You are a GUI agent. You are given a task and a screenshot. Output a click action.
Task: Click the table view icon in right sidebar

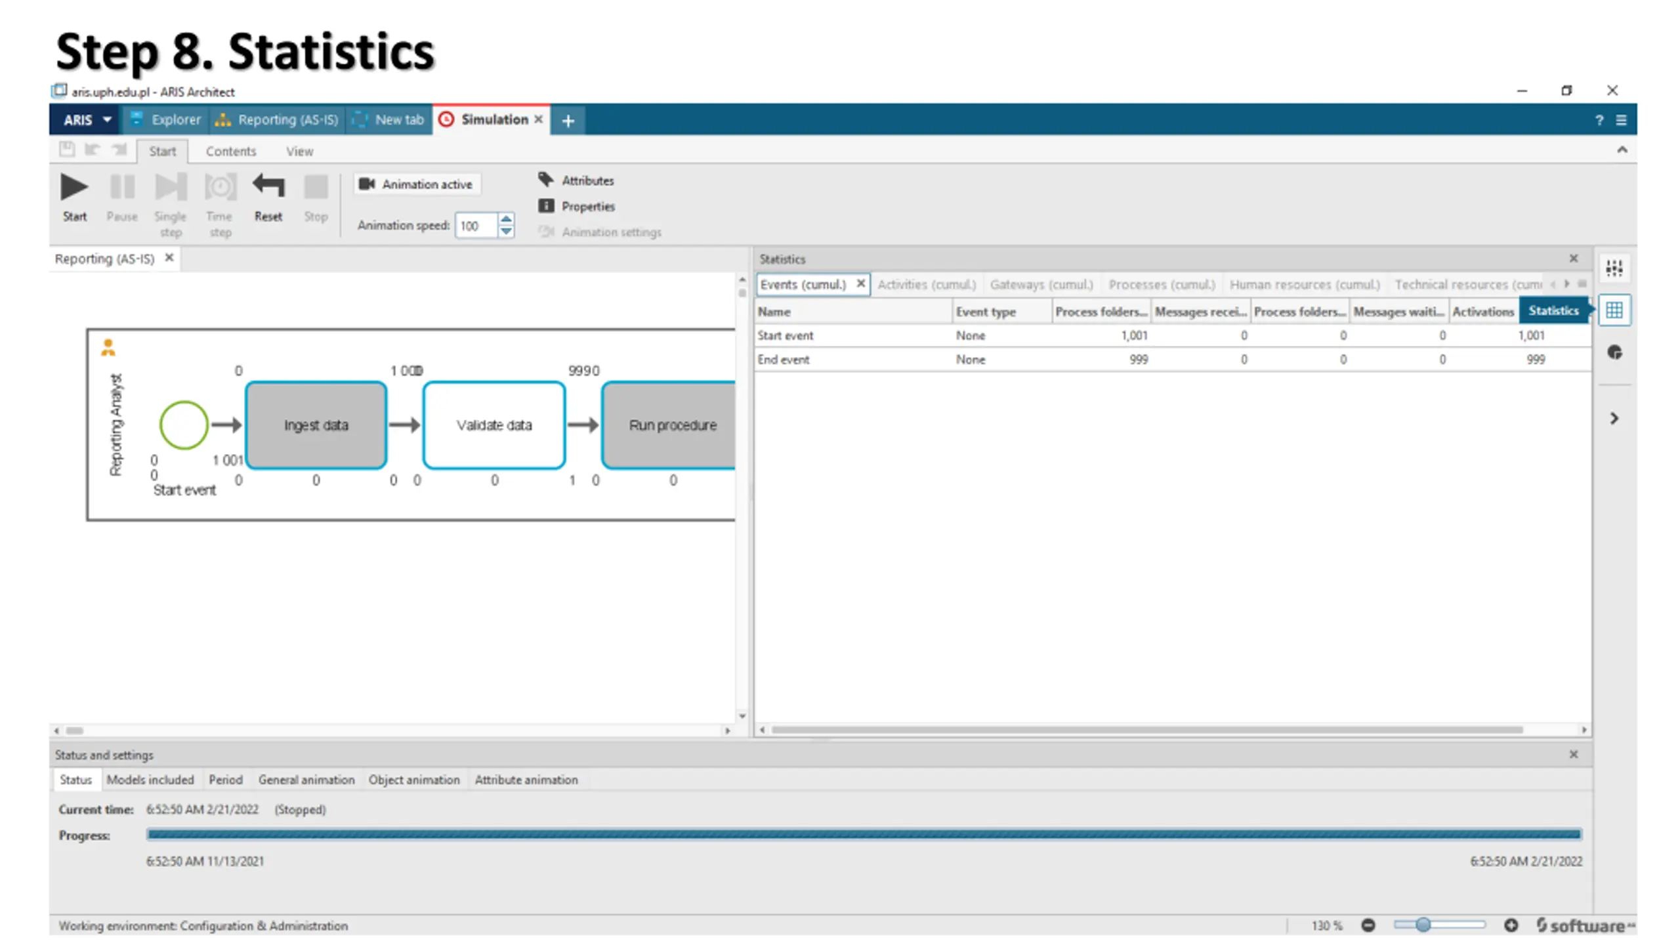pyautogui.click(x=1614, y=310)
